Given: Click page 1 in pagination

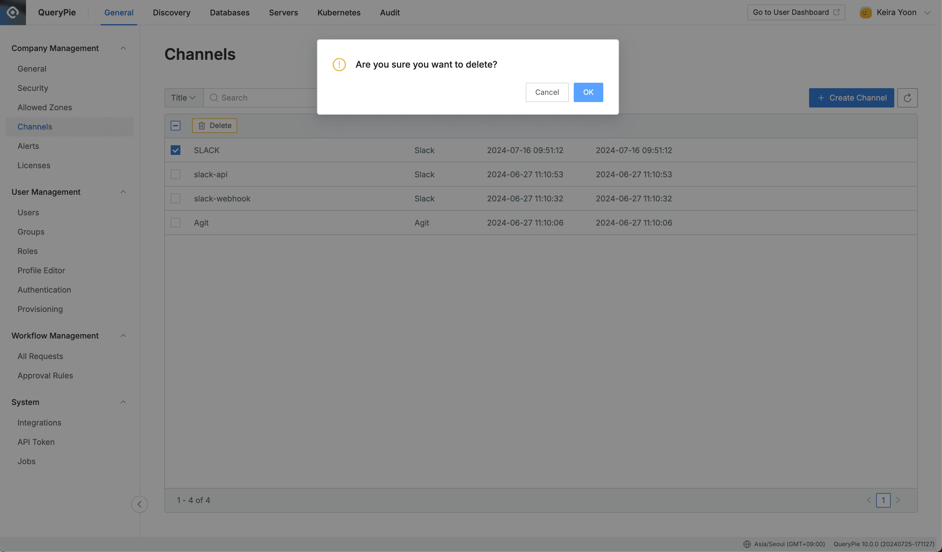Looking at the screenshot, I should coord(883,500).
